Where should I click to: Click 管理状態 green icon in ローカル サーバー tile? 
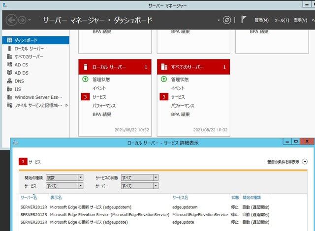(85, 79)
